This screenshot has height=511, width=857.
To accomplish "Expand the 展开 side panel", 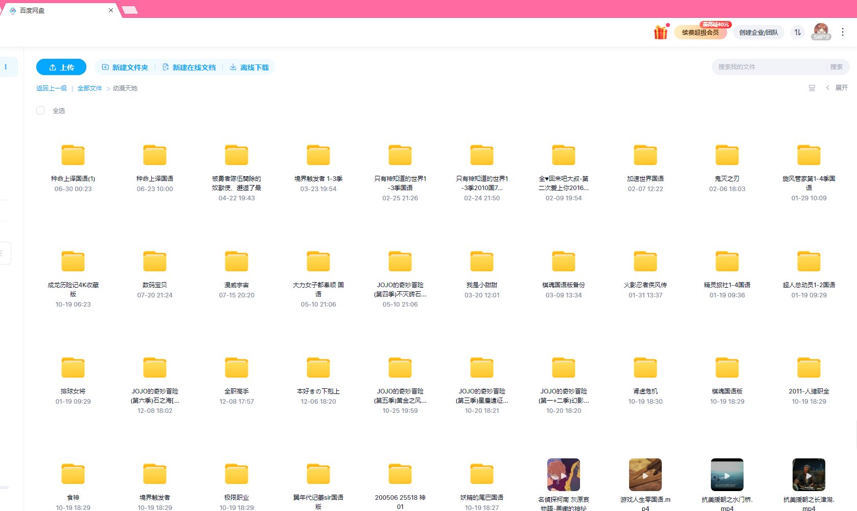I will [x=837, y=88].
